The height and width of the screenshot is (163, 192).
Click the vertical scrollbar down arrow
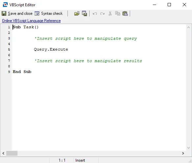pos(188,148)
